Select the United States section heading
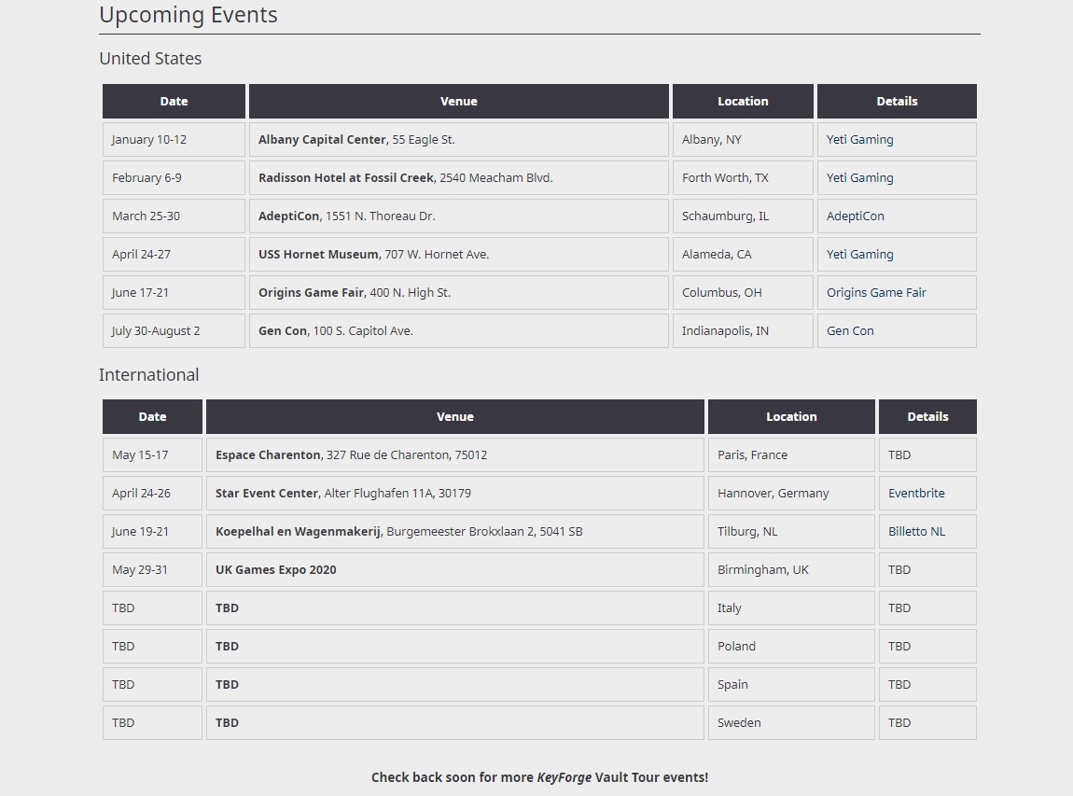Screen dimensions: 1073x796 pos(150,58)
